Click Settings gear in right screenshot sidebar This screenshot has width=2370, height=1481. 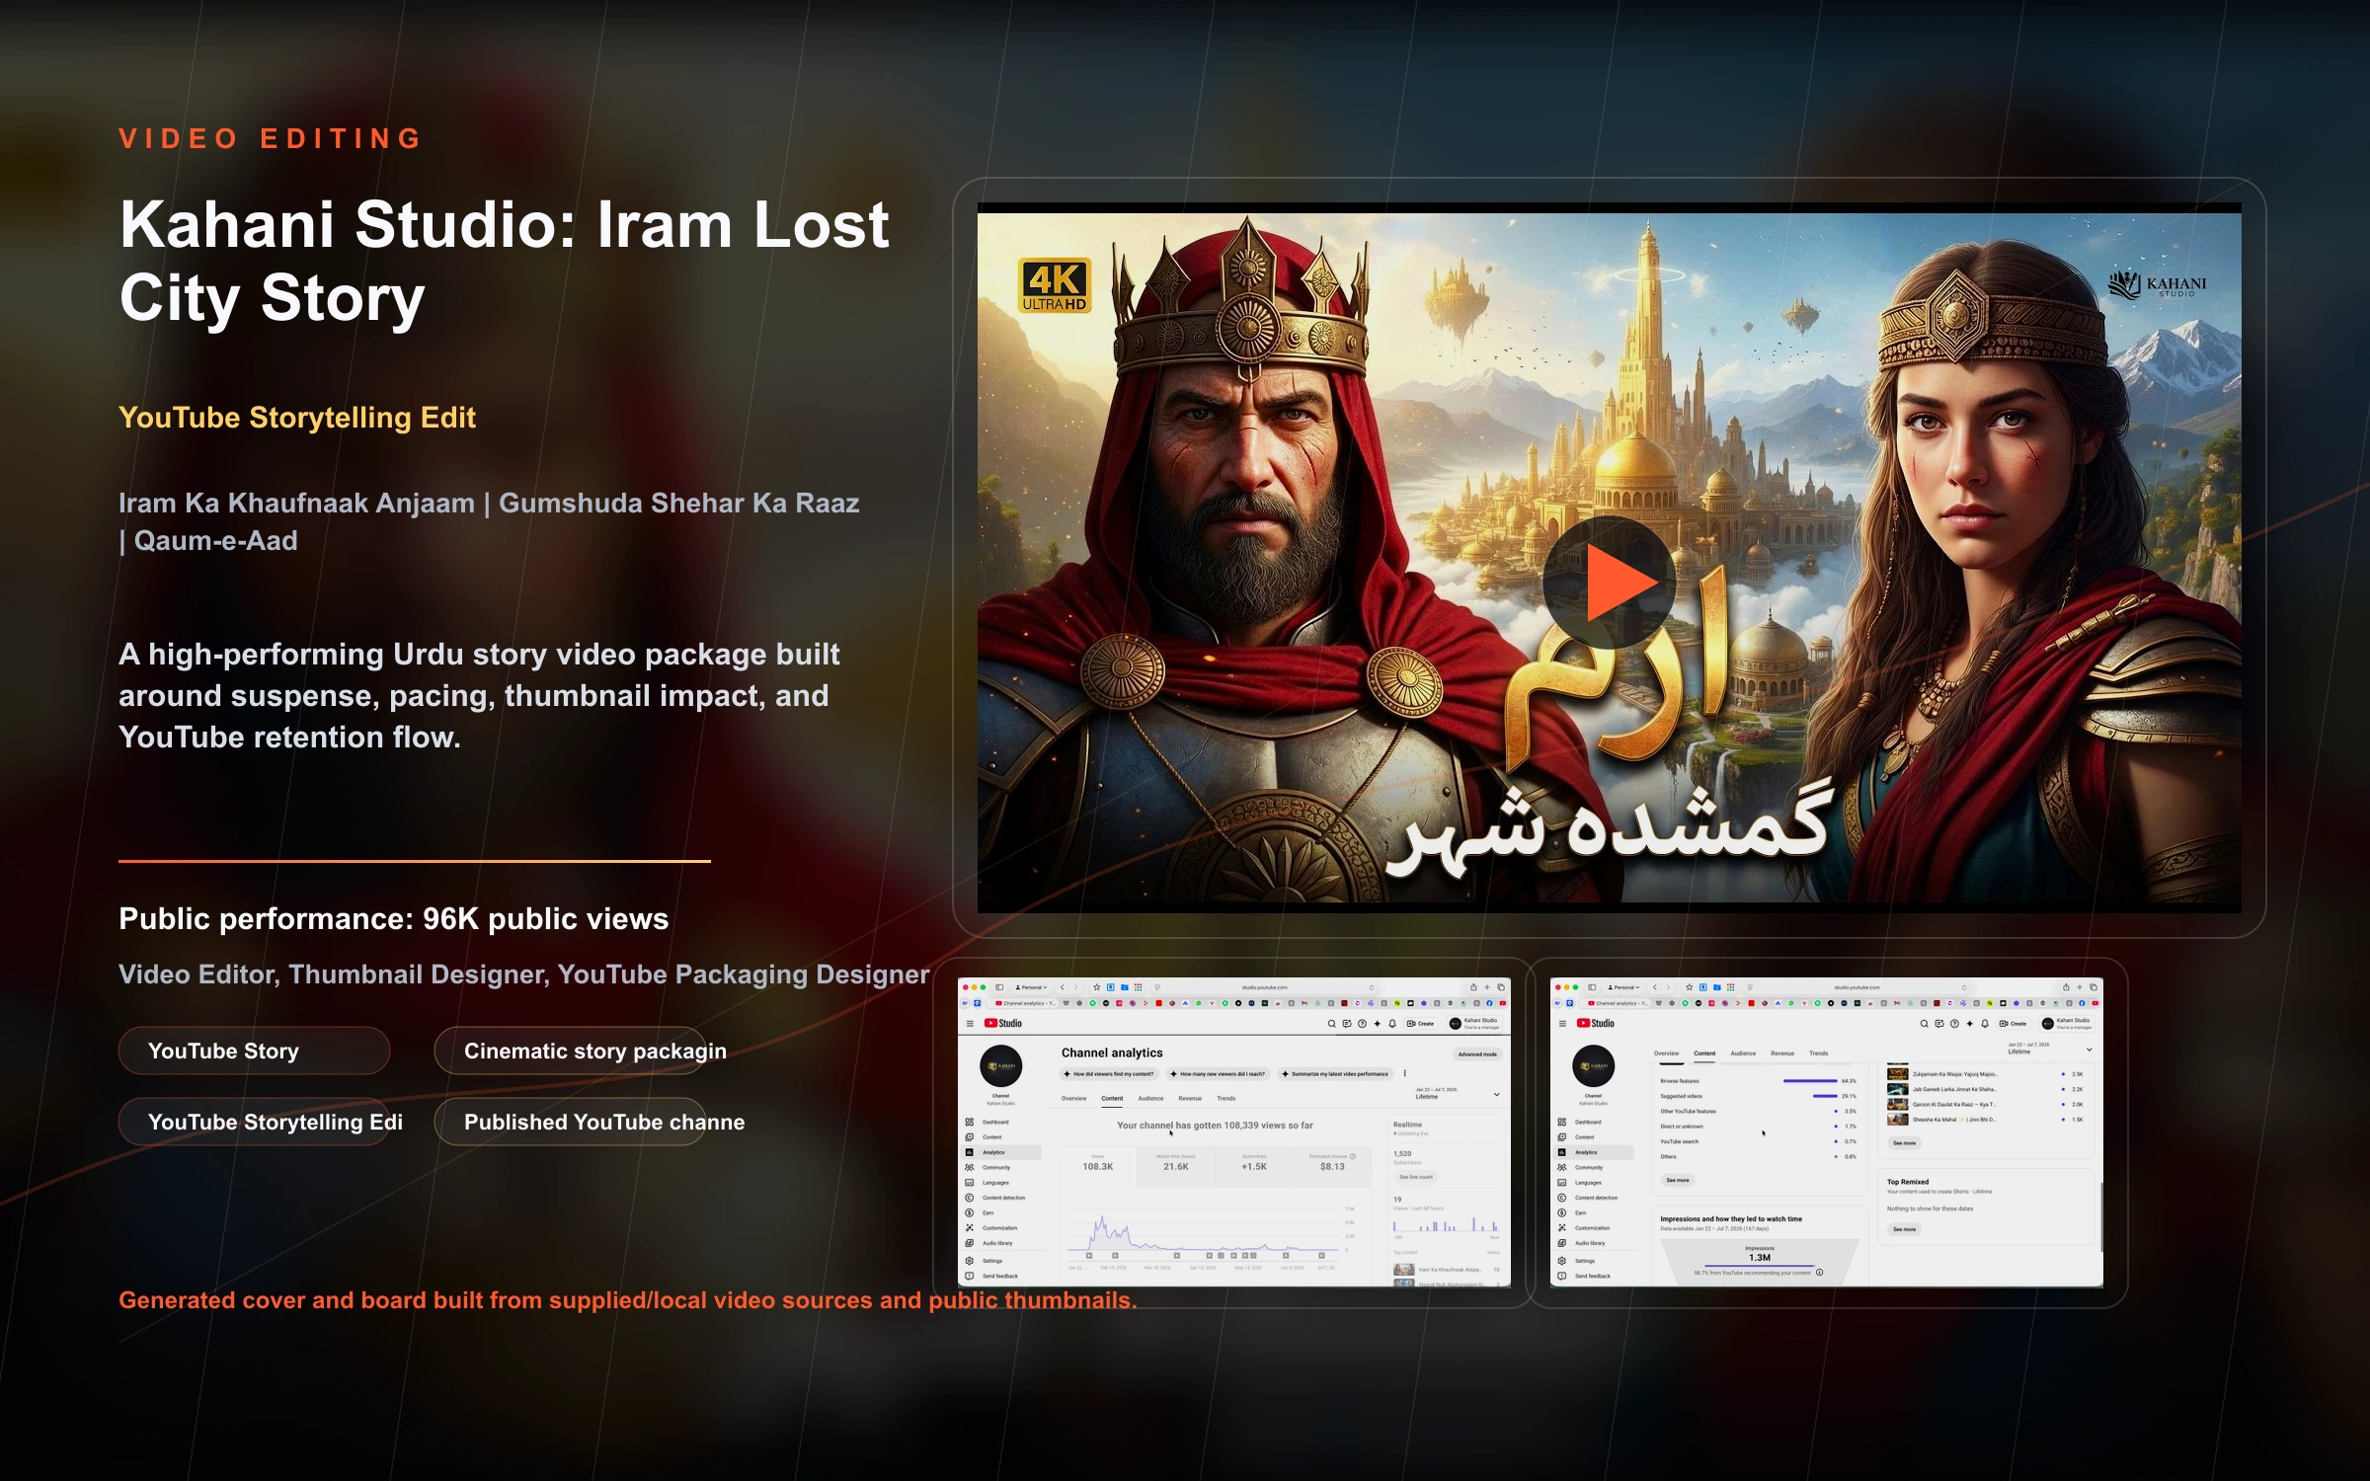coord(1562,1261)
